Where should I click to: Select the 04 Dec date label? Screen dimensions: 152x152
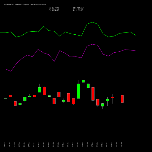point(54,145)
